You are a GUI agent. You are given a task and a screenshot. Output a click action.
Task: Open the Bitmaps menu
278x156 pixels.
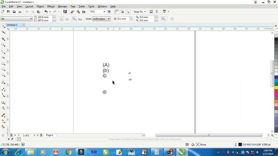63,6
